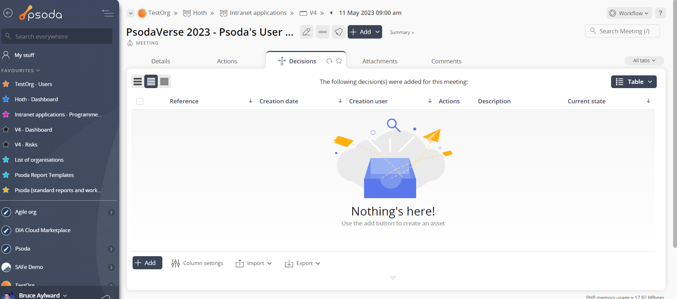This screenshot has height=299, width=677.
Task: Click the pink star beside Intranet applications
Action: pyautogui.click(x=6, y=114)
